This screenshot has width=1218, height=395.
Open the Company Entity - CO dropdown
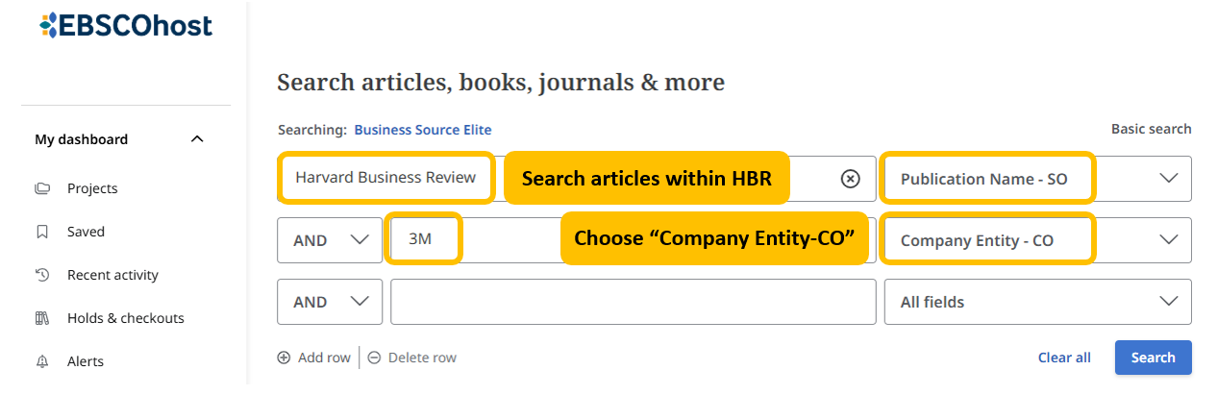tap(1037, 240)
